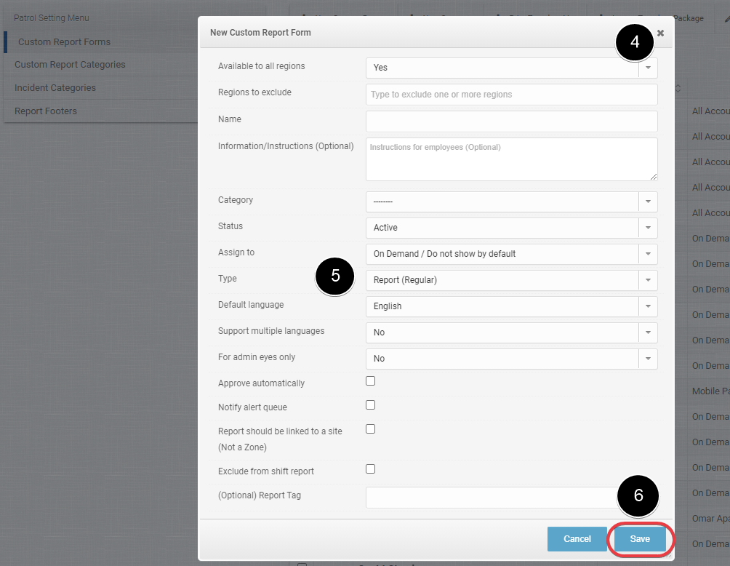Click into the Name text field
This screenshot has height=566, width=730.
[512, 121]
